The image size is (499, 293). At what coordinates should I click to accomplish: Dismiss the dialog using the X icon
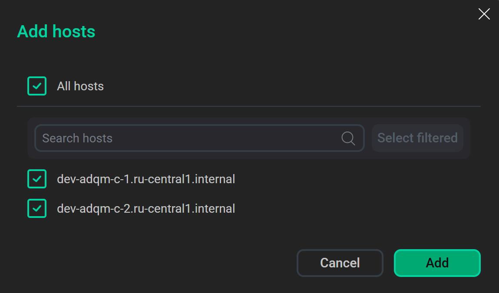point(484,14)
